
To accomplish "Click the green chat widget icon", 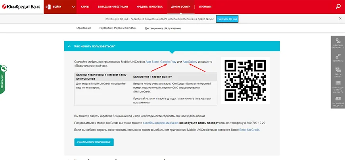I will (x=4, y=69).
